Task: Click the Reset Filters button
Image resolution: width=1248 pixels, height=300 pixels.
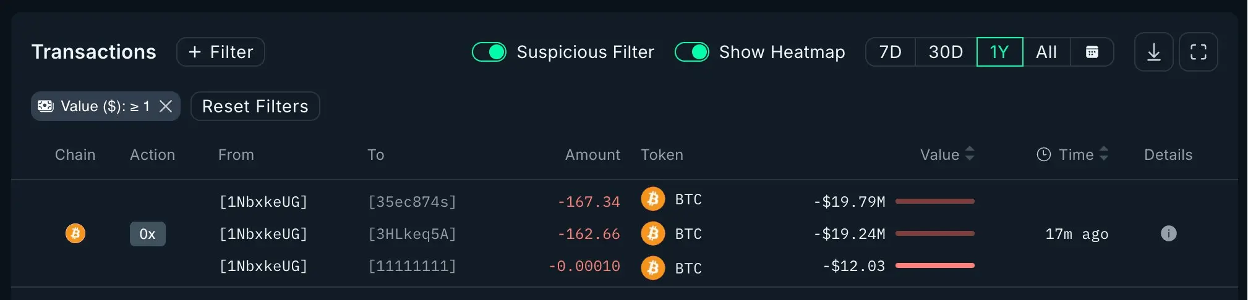Action: coord(255,106)
